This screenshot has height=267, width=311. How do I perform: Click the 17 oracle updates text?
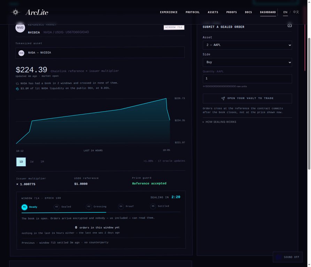click(171, 161)
